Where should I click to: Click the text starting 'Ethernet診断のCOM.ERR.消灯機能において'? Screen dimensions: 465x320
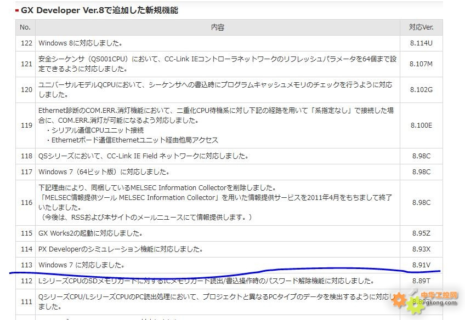click(x=216, y=116)
